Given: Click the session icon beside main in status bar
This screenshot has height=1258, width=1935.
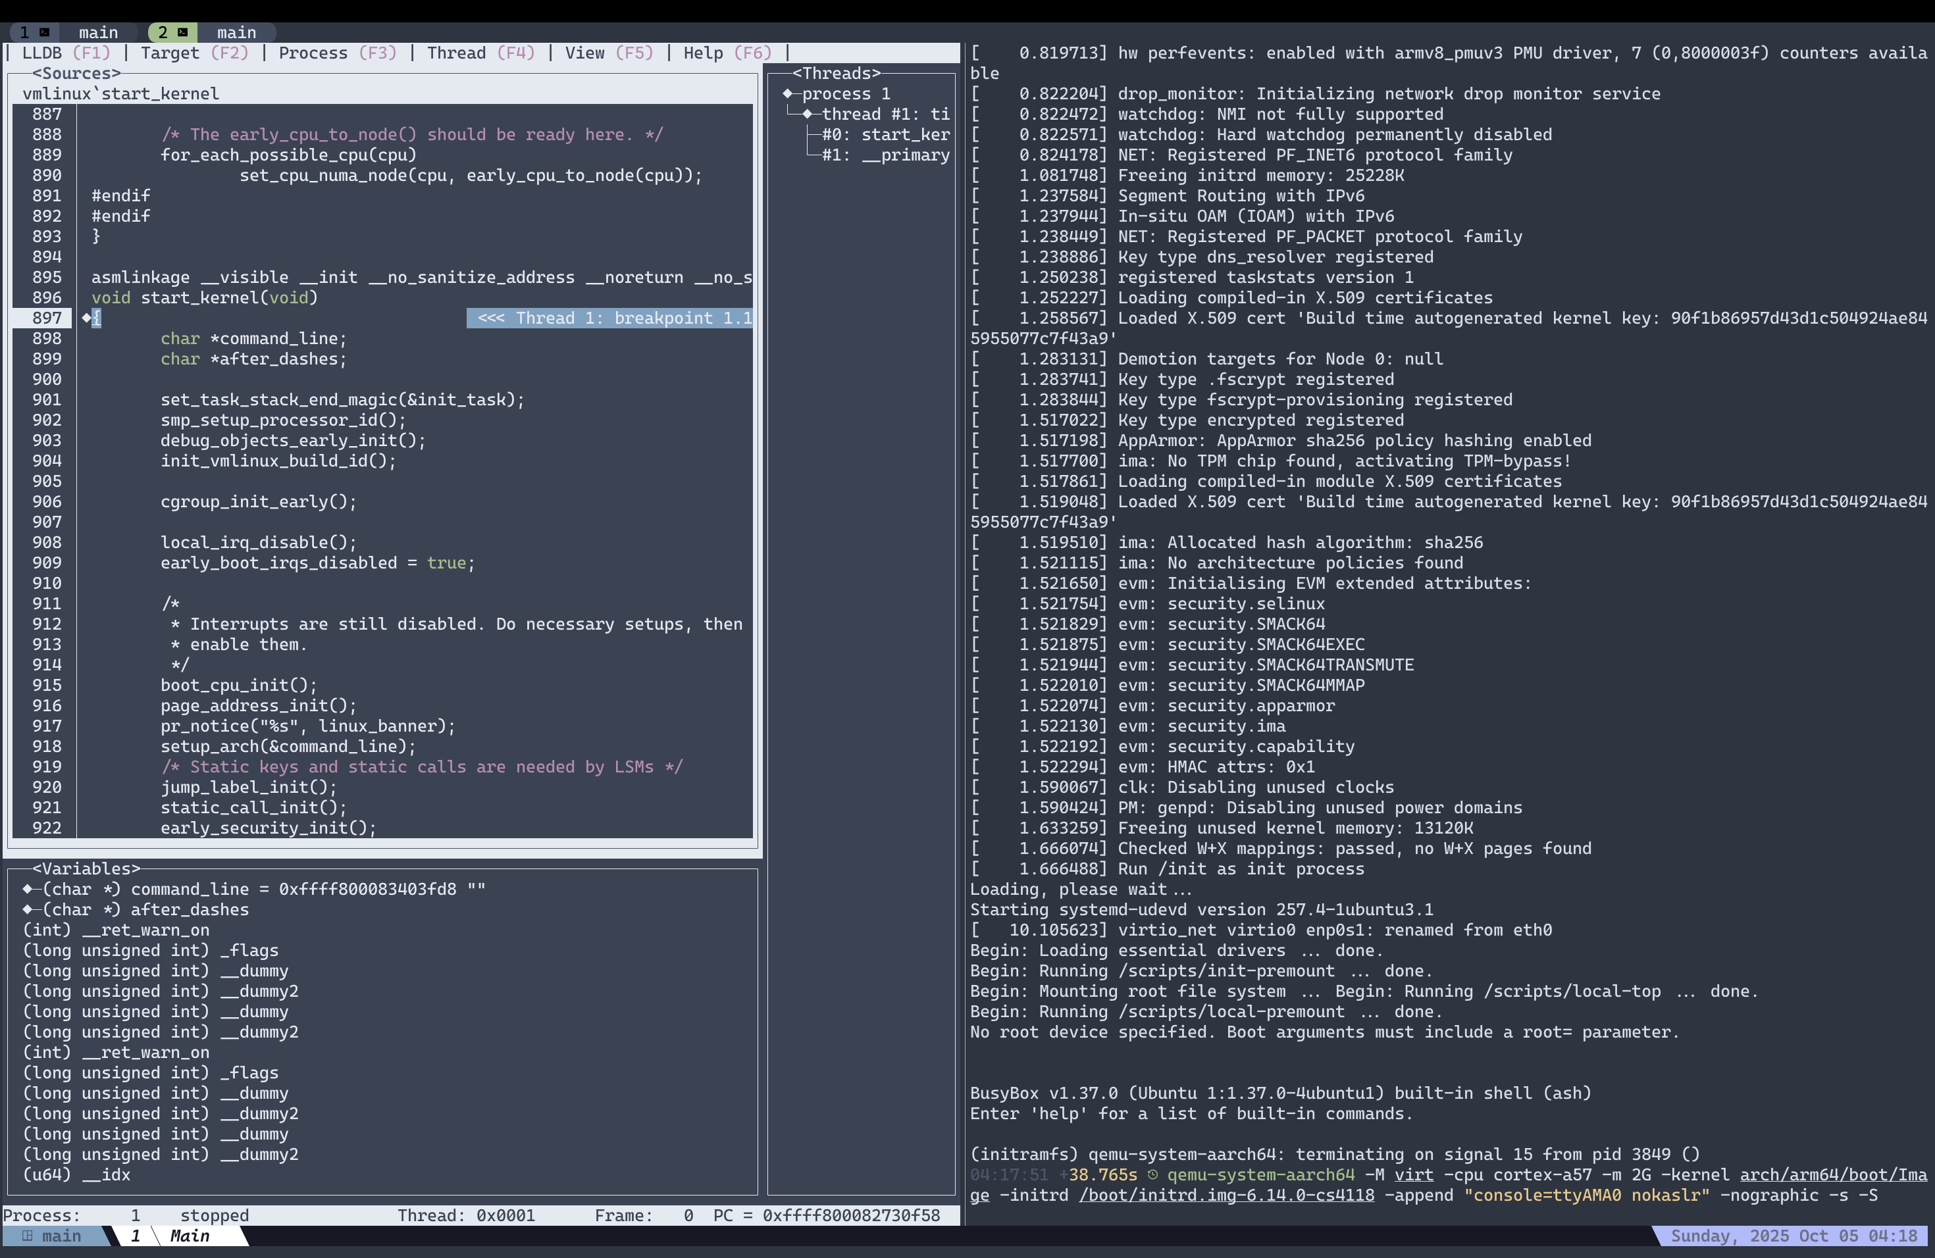Looking at the screenshot, I should coord(28,1236).
